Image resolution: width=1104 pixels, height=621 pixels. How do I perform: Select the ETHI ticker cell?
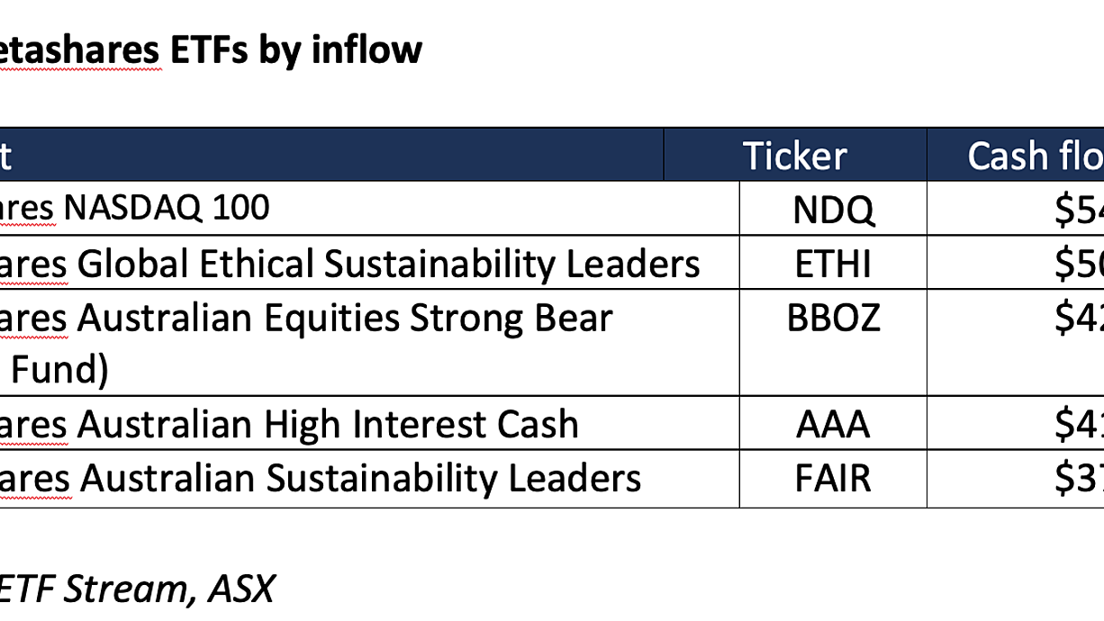click(833, 264)
